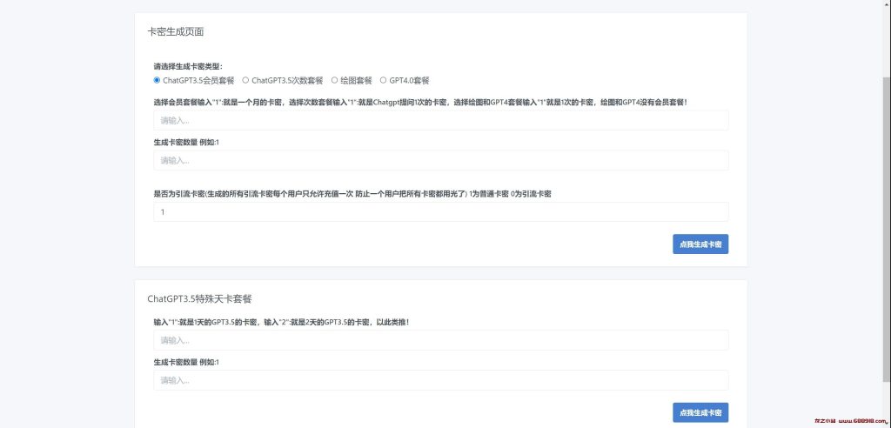Viewport: 891px width, 428px height.
Task: Click 点我生成卡密 button in 特殊天卡套餐 card
Action: (700, 412)
